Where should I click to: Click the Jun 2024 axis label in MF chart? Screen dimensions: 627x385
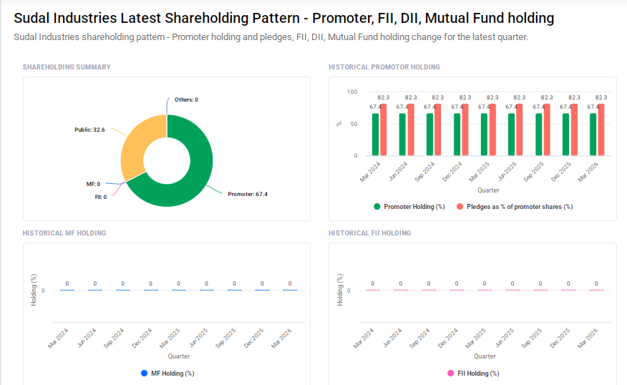[x=87, y=338]
